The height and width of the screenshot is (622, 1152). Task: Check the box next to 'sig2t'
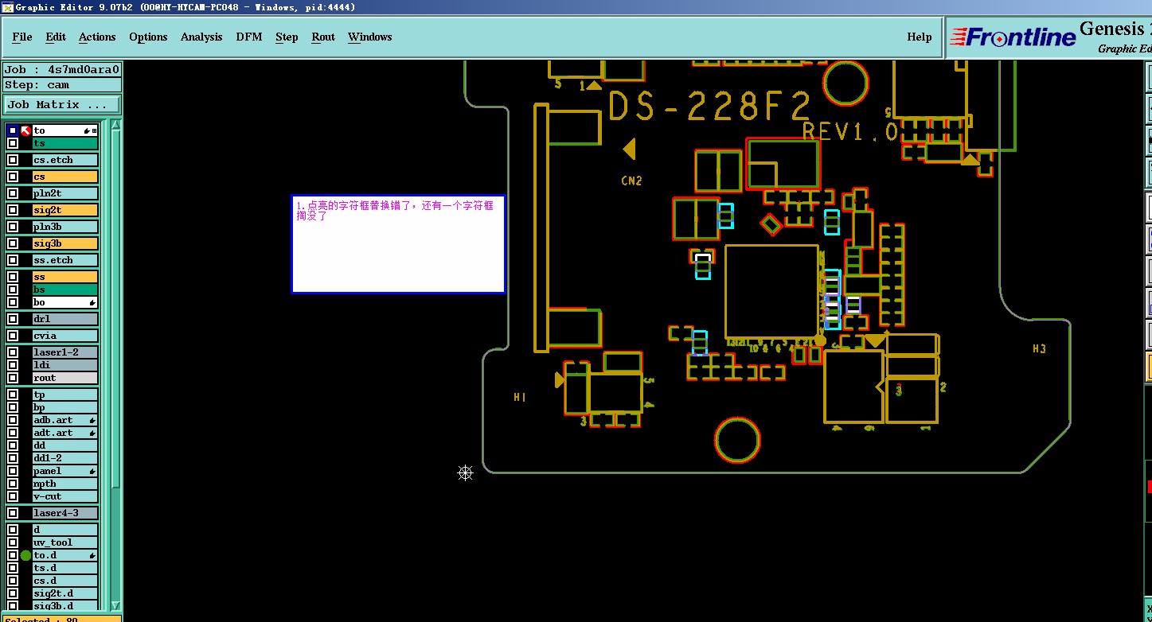(13, 210)
